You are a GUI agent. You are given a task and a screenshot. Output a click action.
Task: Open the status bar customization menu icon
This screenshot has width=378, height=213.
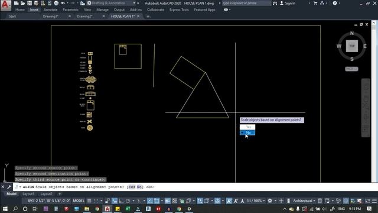tap(374, 201)
